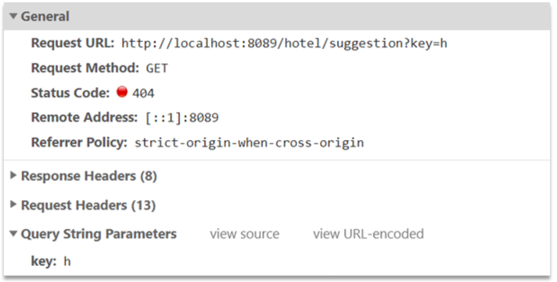The image size is (557, 282).
Task: Click the key parameter value h
Action: pos(67,261)
